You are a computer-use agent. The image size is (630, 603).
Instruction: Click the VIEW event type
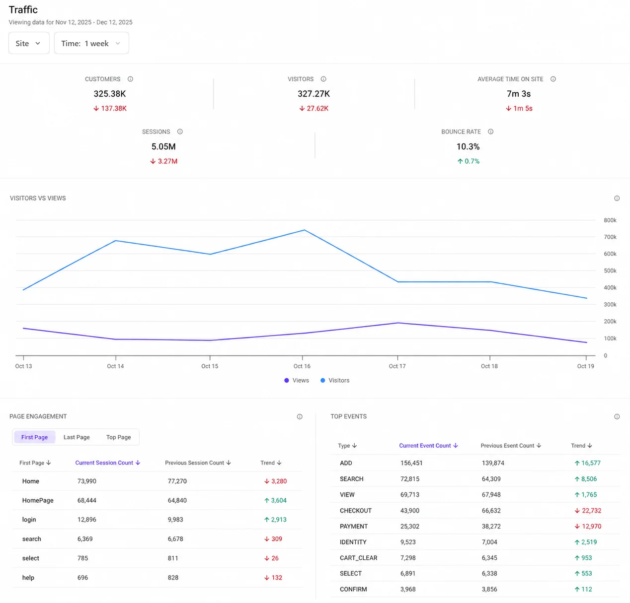(347, 495)
